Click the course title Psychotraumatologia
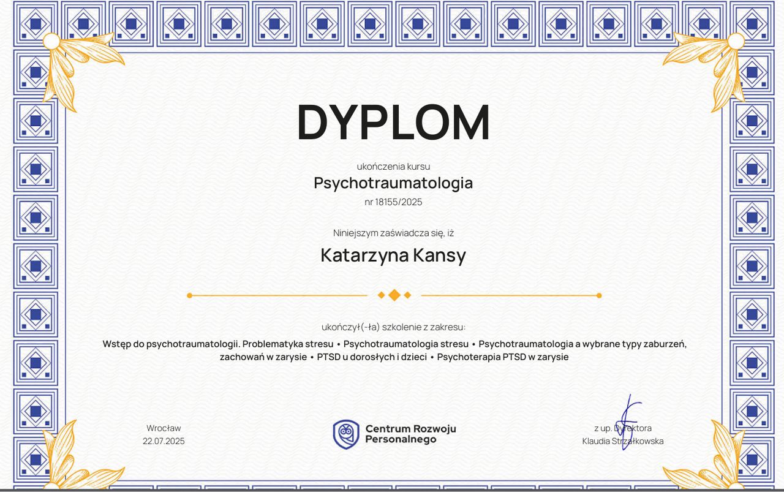Screen dimensions: 784x492 [393, 183]
